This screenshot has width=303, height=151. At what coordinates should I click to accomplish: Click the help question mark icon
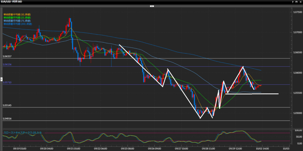pyautogui.click(x=293, y=2)
